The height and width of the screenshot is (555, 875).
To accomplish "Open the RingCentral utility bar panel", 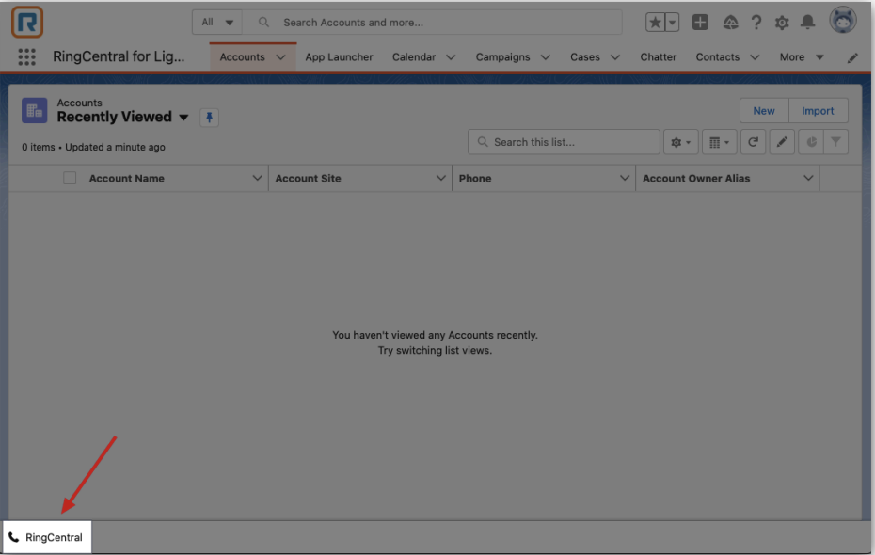I will coord(47,537).
